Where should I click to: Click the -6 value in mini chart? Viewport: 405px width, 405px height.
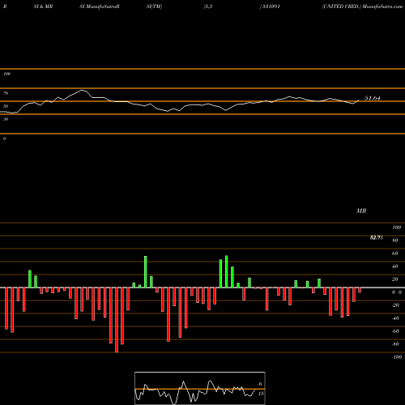(259, 384)
